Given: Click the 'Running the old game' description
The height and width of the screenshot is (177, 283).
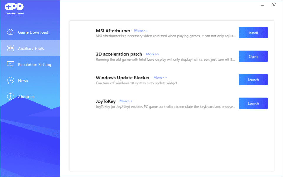Looking at the screenshot, I should click(165, 60).
